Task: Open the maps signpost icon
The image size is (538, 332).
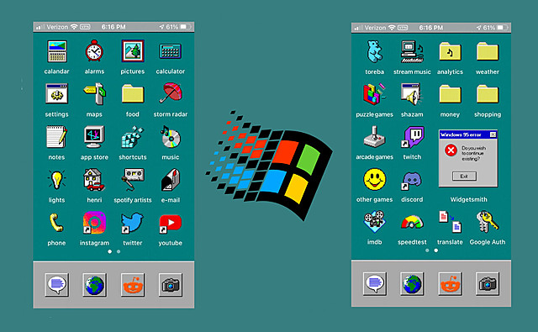Action: coord(95,93)
